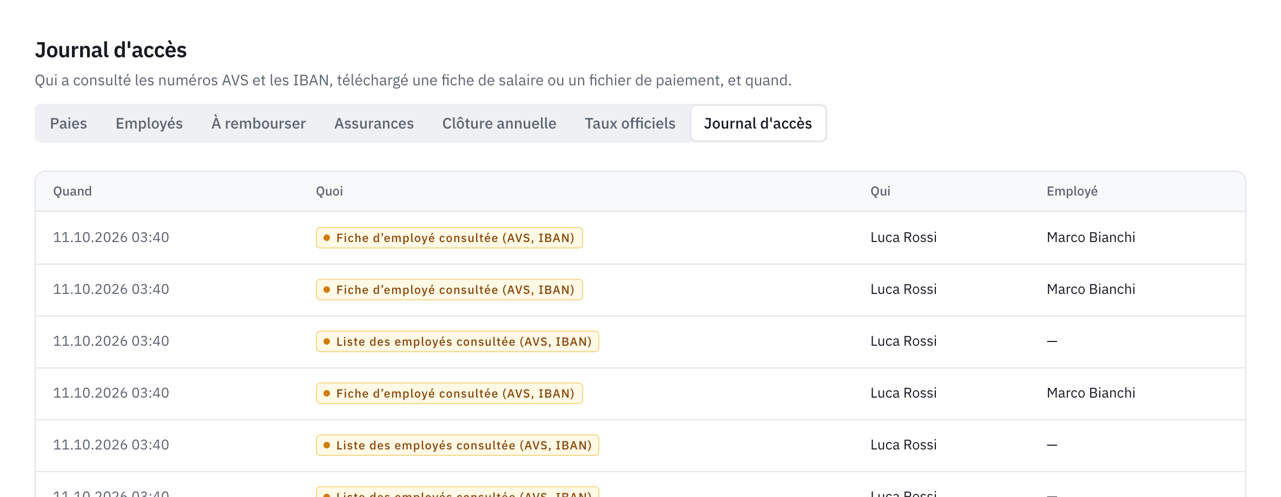This screenshot has width=1281, height=497.
Task: Click the Employé column header
Action: click(x=1072, y=191)
